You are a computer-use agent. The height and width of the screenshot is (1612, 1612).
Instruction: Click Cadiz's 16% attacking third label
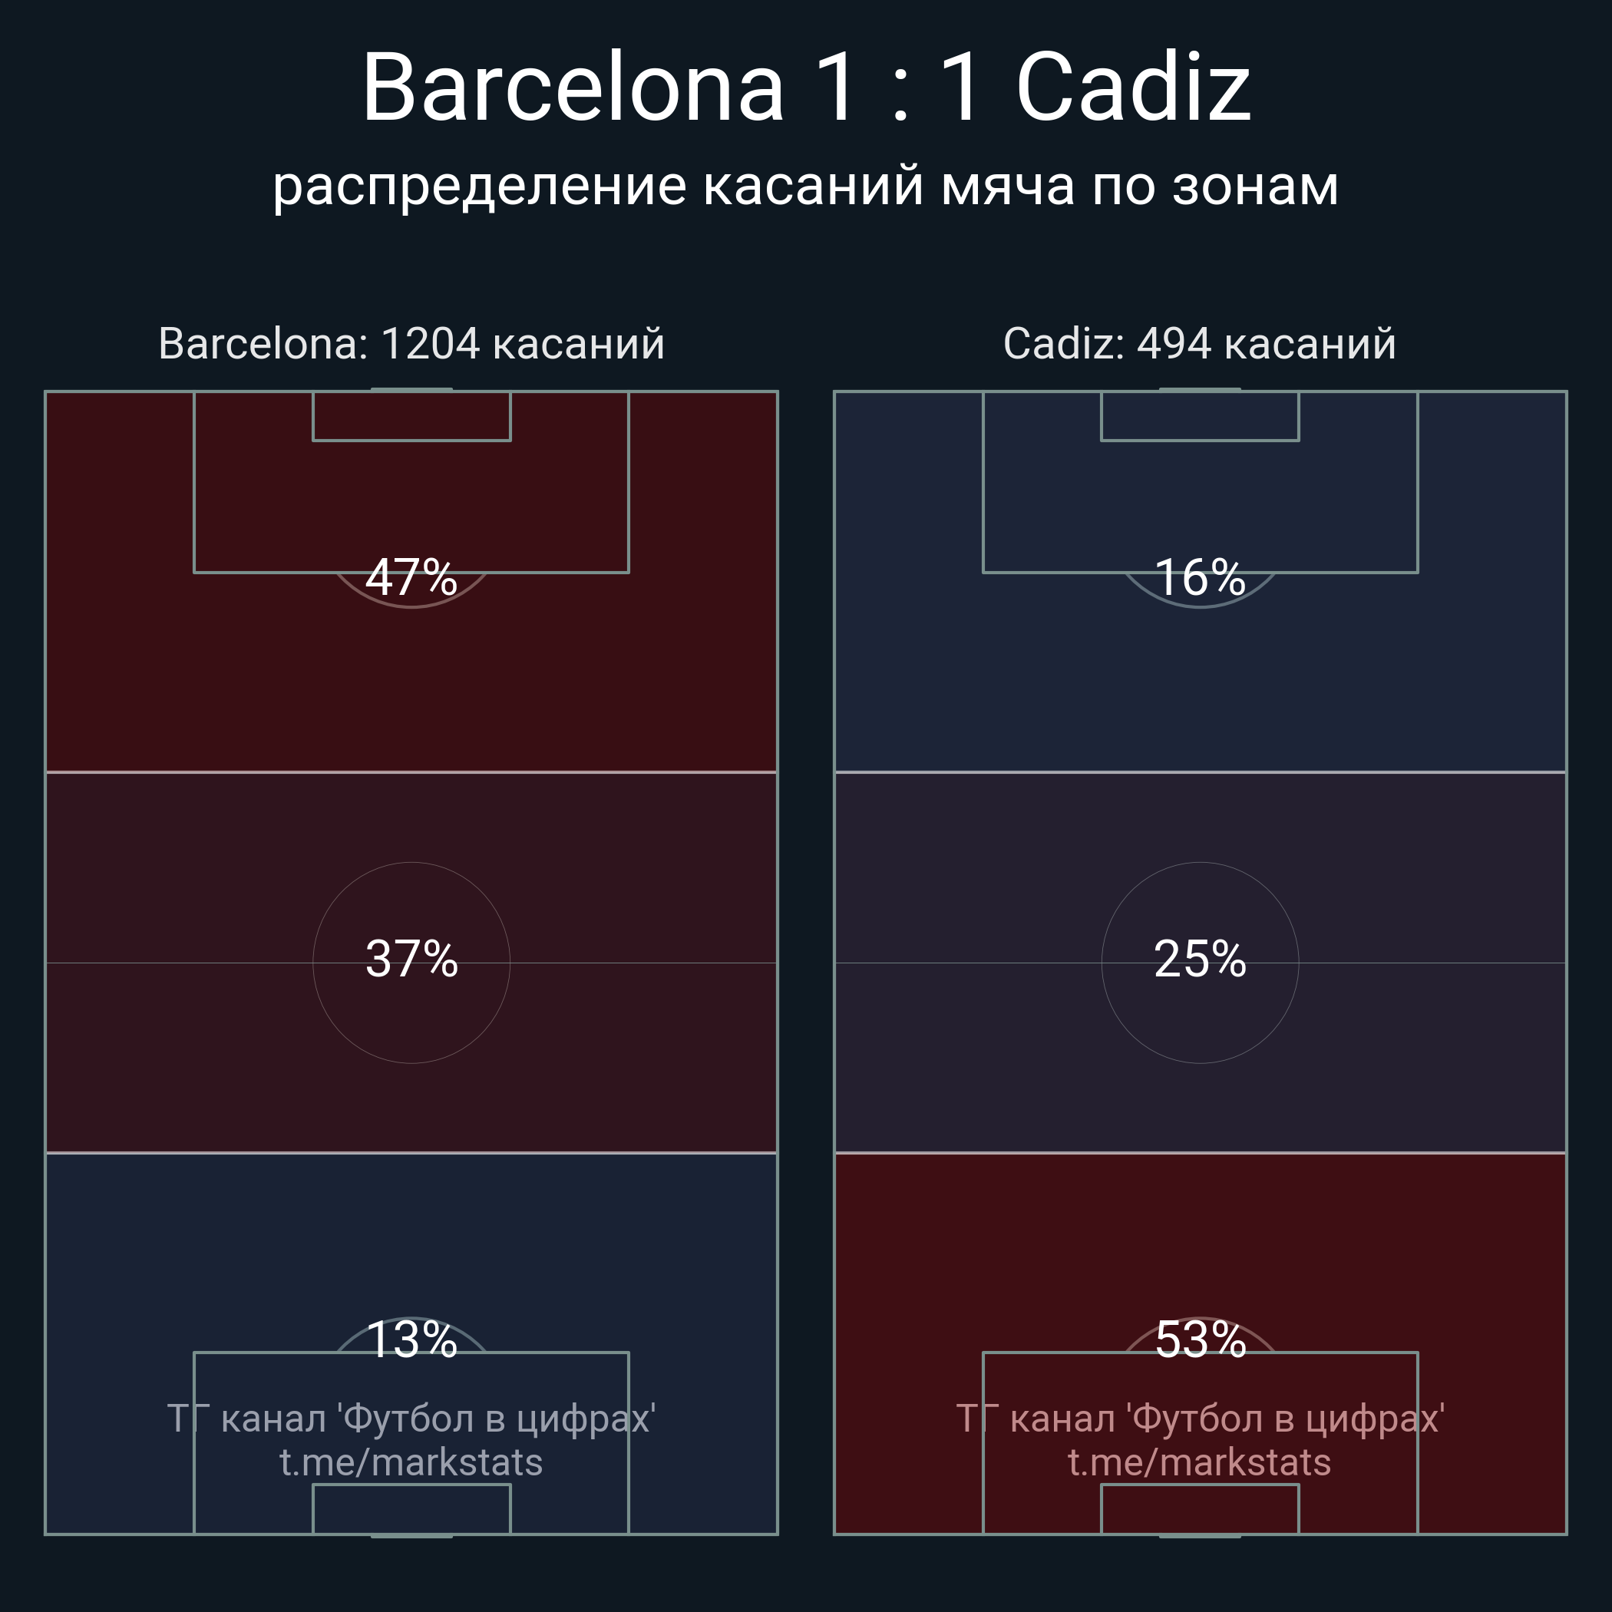(x=1200, y=577)
